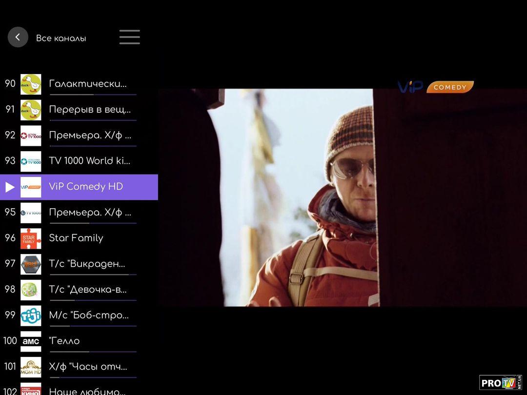Image resolution: width=527 pixels, height=395 pixels.
Task: Open the hamburger menu
Action: tap(129, 37)
